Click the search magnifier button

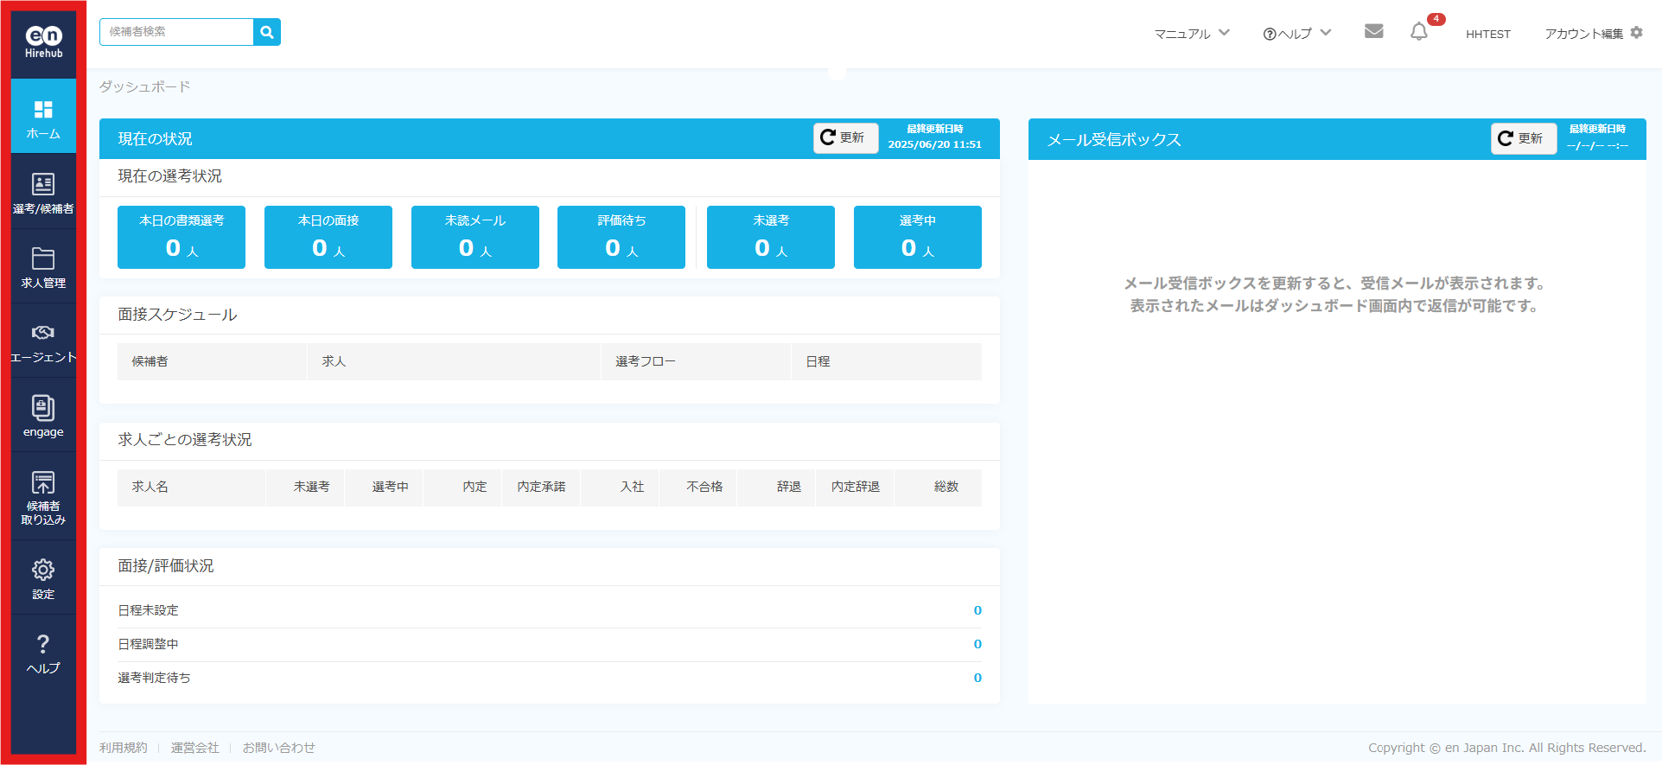(267, 32)
